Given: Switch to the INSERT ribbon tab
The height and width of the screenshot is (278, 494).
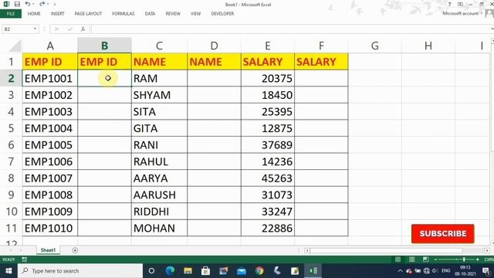Looking at the screenshot, I should (57, 14).
